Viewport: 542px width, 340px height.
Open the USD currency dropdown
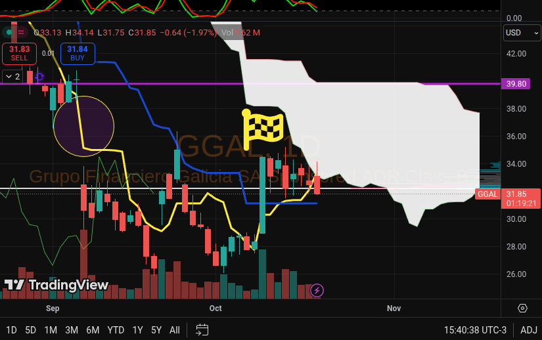pyautogui.click(x=522, y=33)
